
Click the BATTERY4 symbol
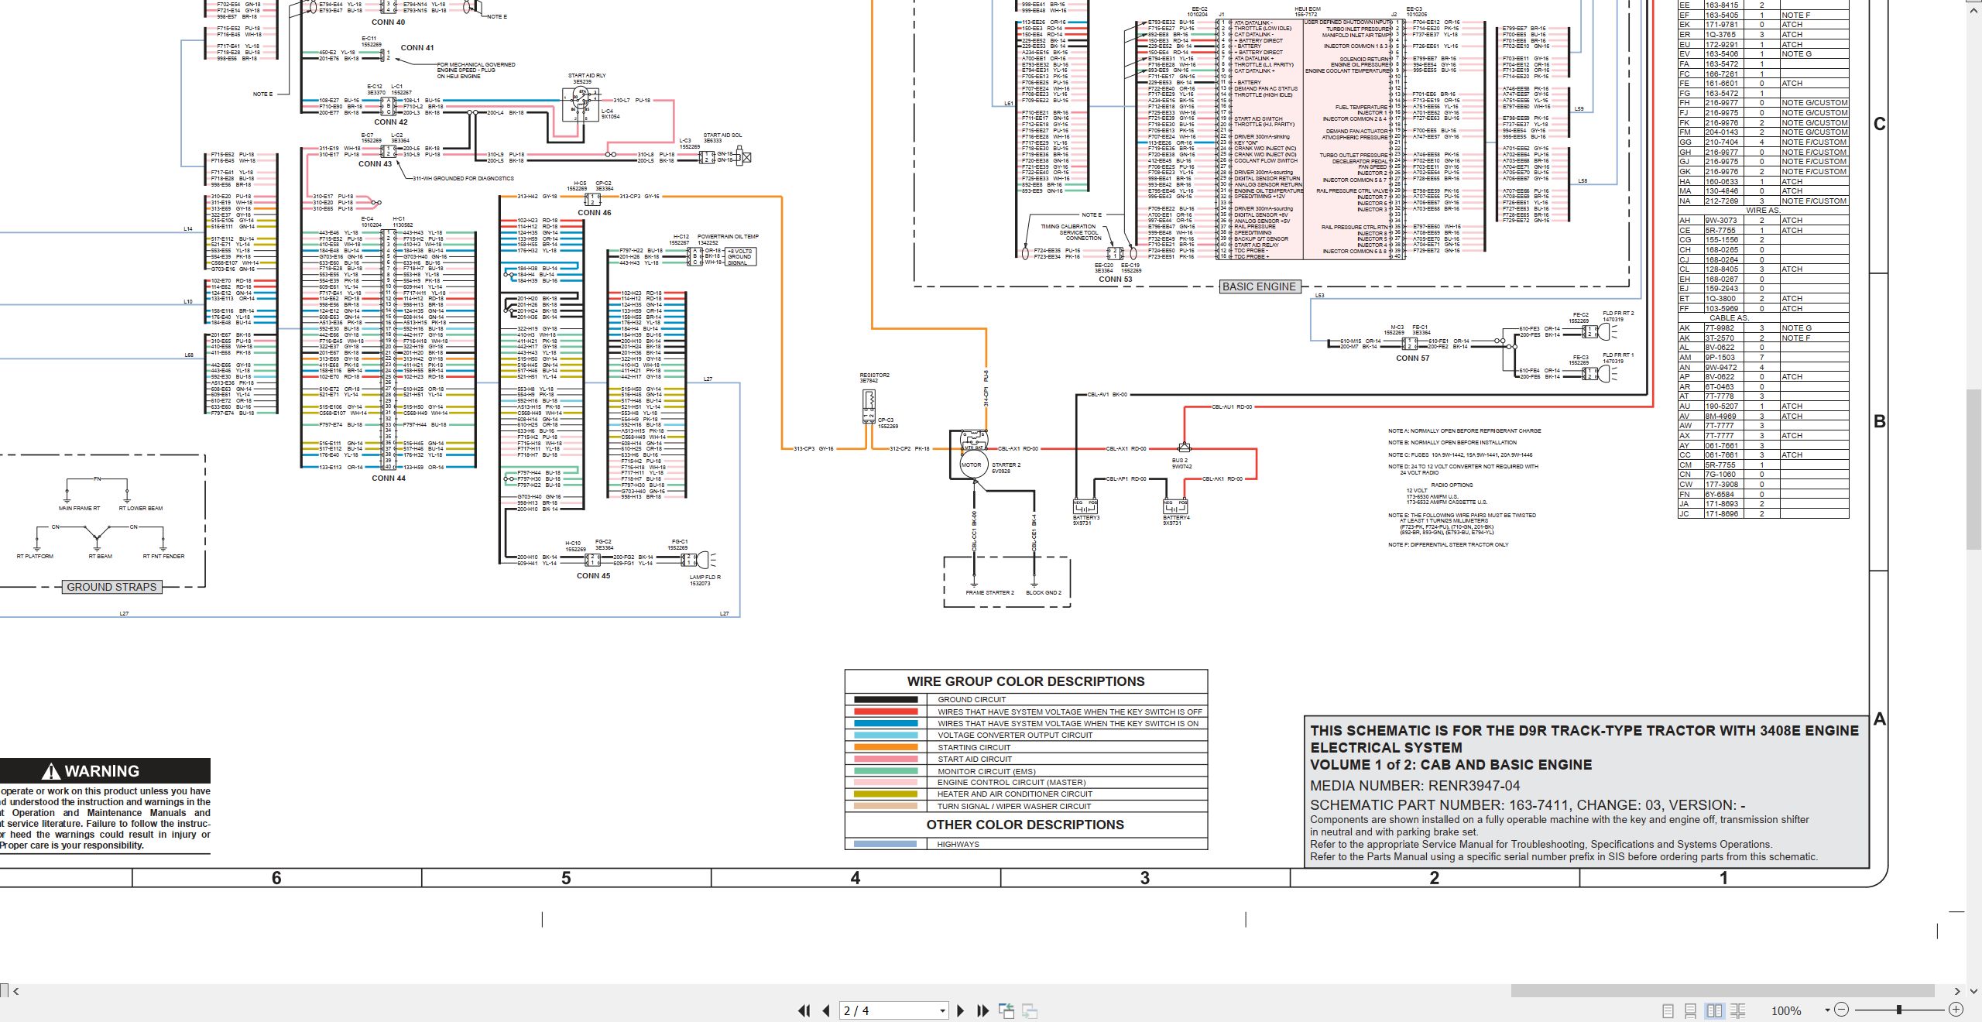tap(1175, 506)
